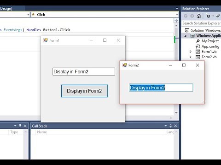This screenshot has width=221, height=165.
Task: Click the VB project icon beside WindowsApplication
Action: click(x=192, y=36)
